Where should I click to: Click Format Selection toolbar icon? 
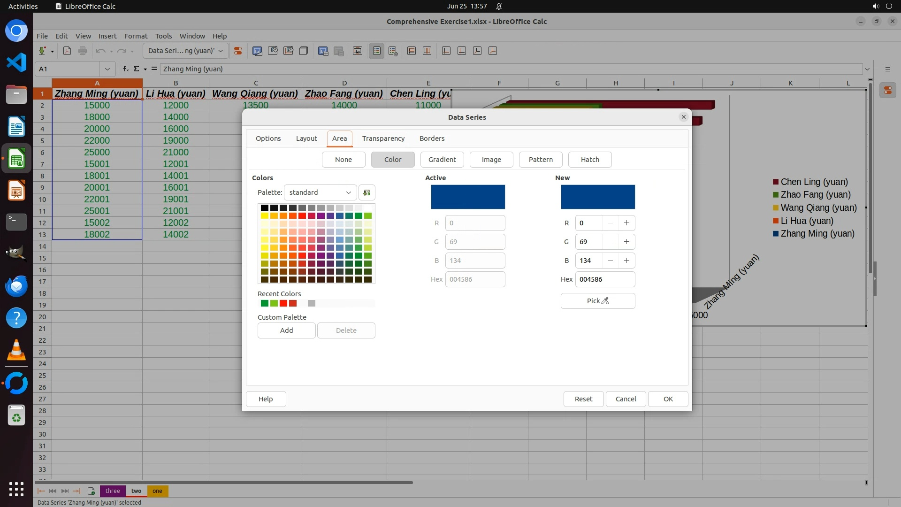(x=238, y=51)
